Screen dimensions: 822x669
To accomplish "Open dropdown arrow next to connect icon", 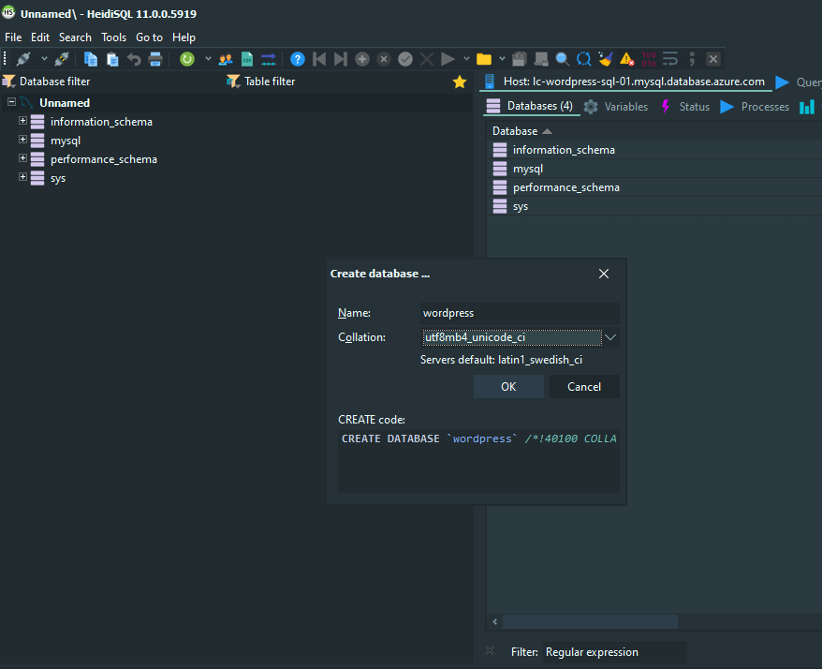I will 44,59.
